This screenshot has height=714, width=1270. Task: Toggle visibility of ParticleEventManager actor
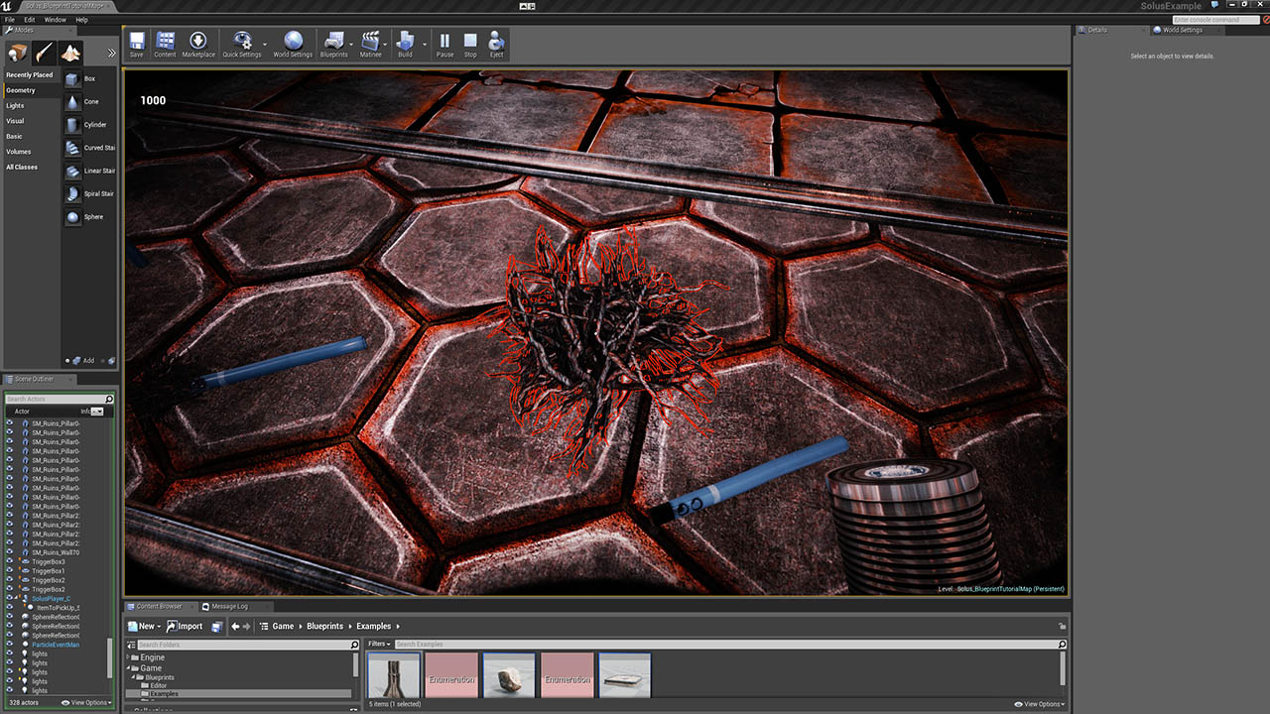pos(11,645)
